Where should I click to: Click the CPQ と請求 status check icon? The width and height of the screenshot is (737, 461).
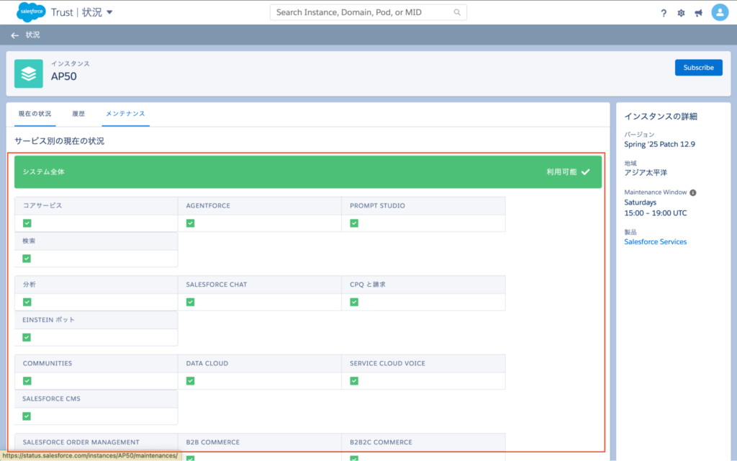(354, 302)
